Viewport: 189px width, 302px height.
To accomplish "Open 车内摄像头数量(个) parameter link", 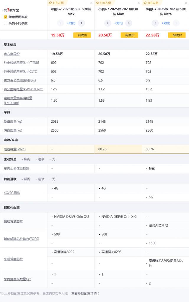I will [x=17, y=279].
